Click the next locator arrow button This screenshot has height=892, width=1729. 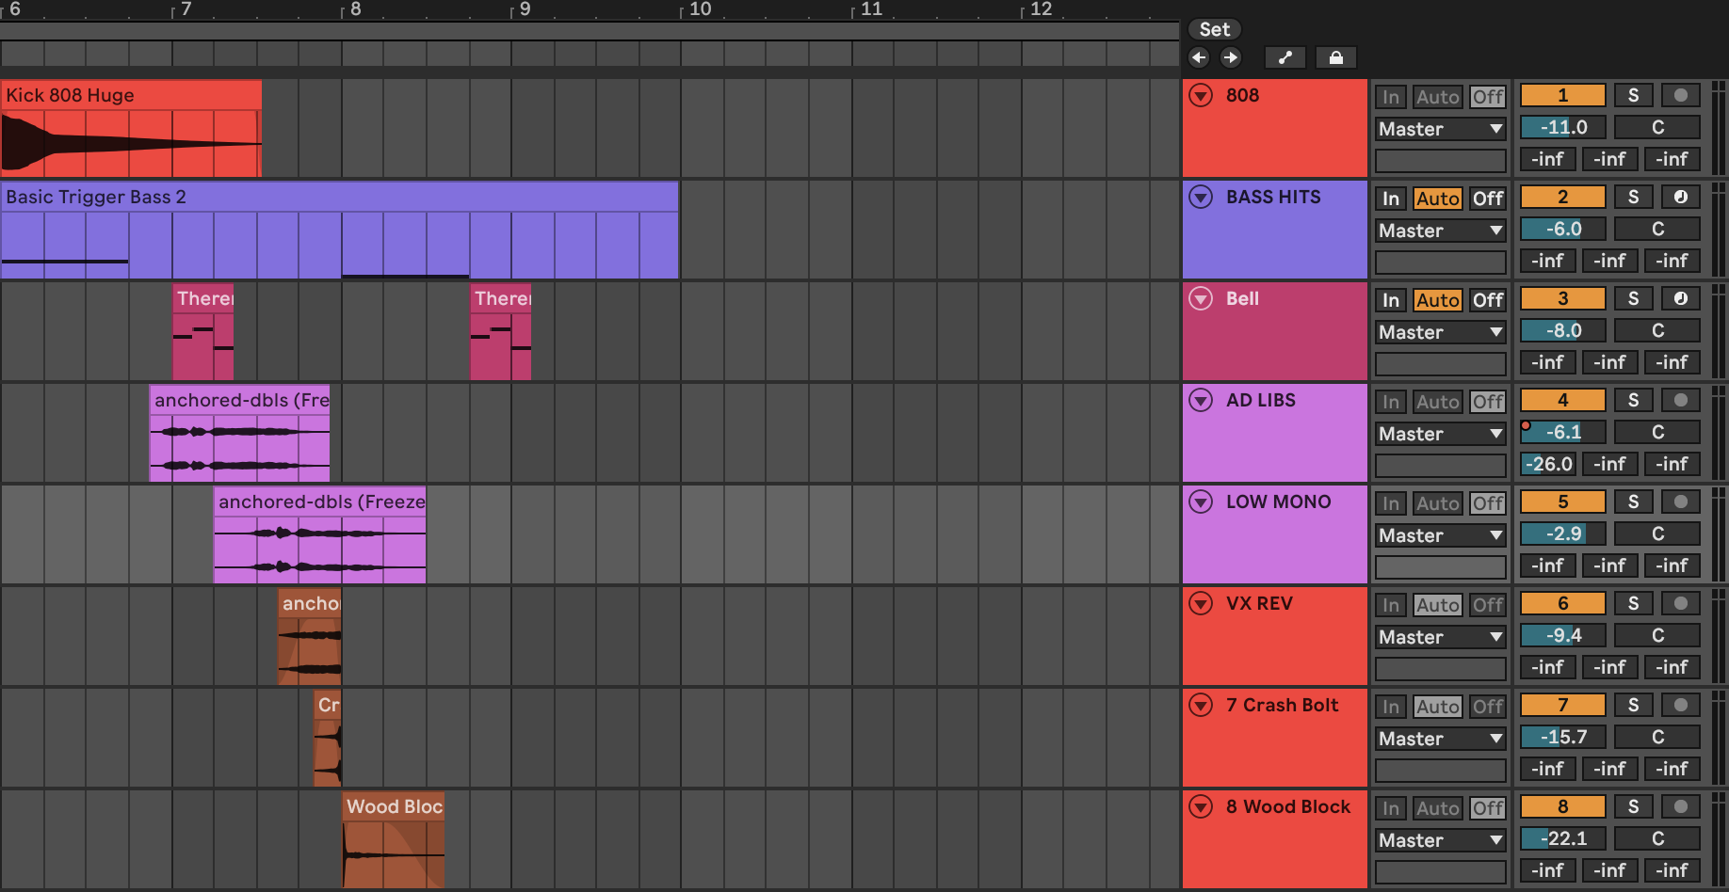click(x=1230, y=57)
